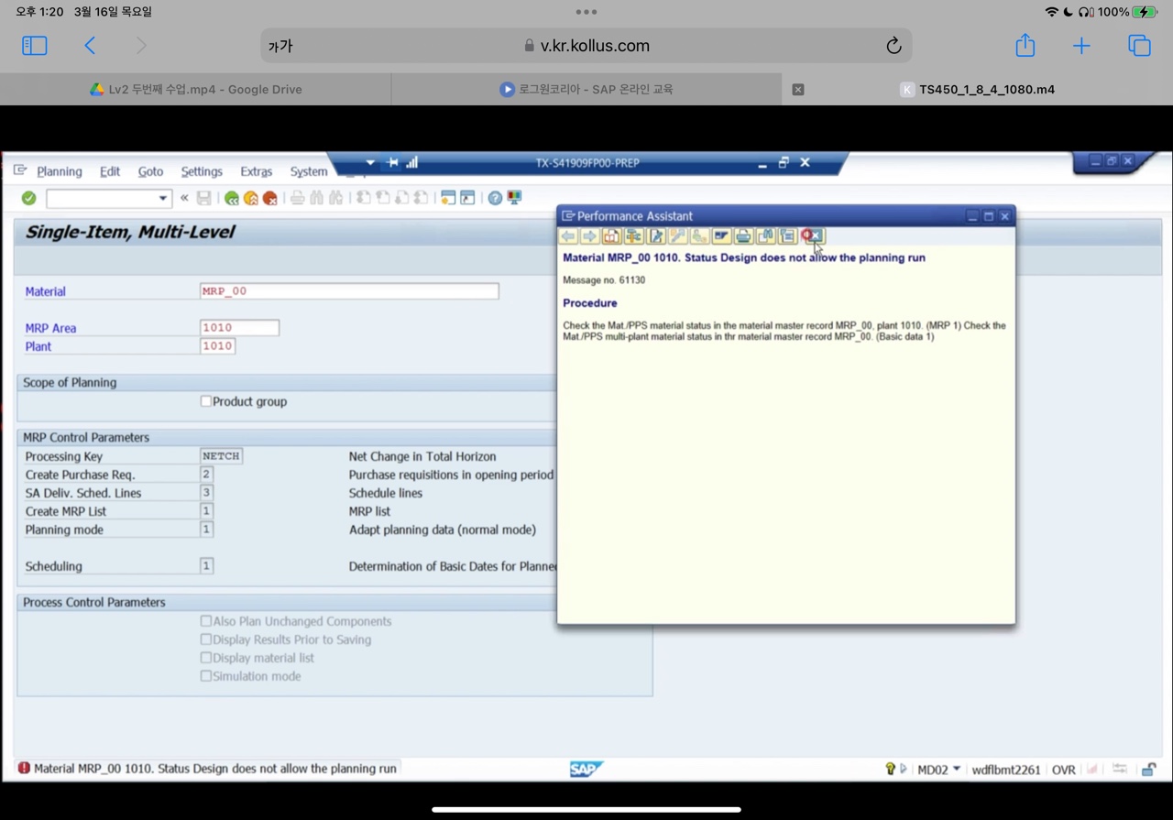This screenshot has height=820, width=1173.
Task: Open the MD02 status bar dropdown arrow
Action: pos(957,769)
